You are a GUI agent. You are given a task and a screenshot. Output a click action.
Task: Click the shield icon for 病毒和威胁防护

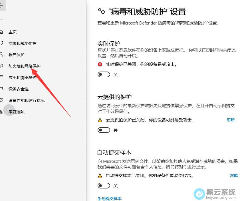tap(1, 43)
